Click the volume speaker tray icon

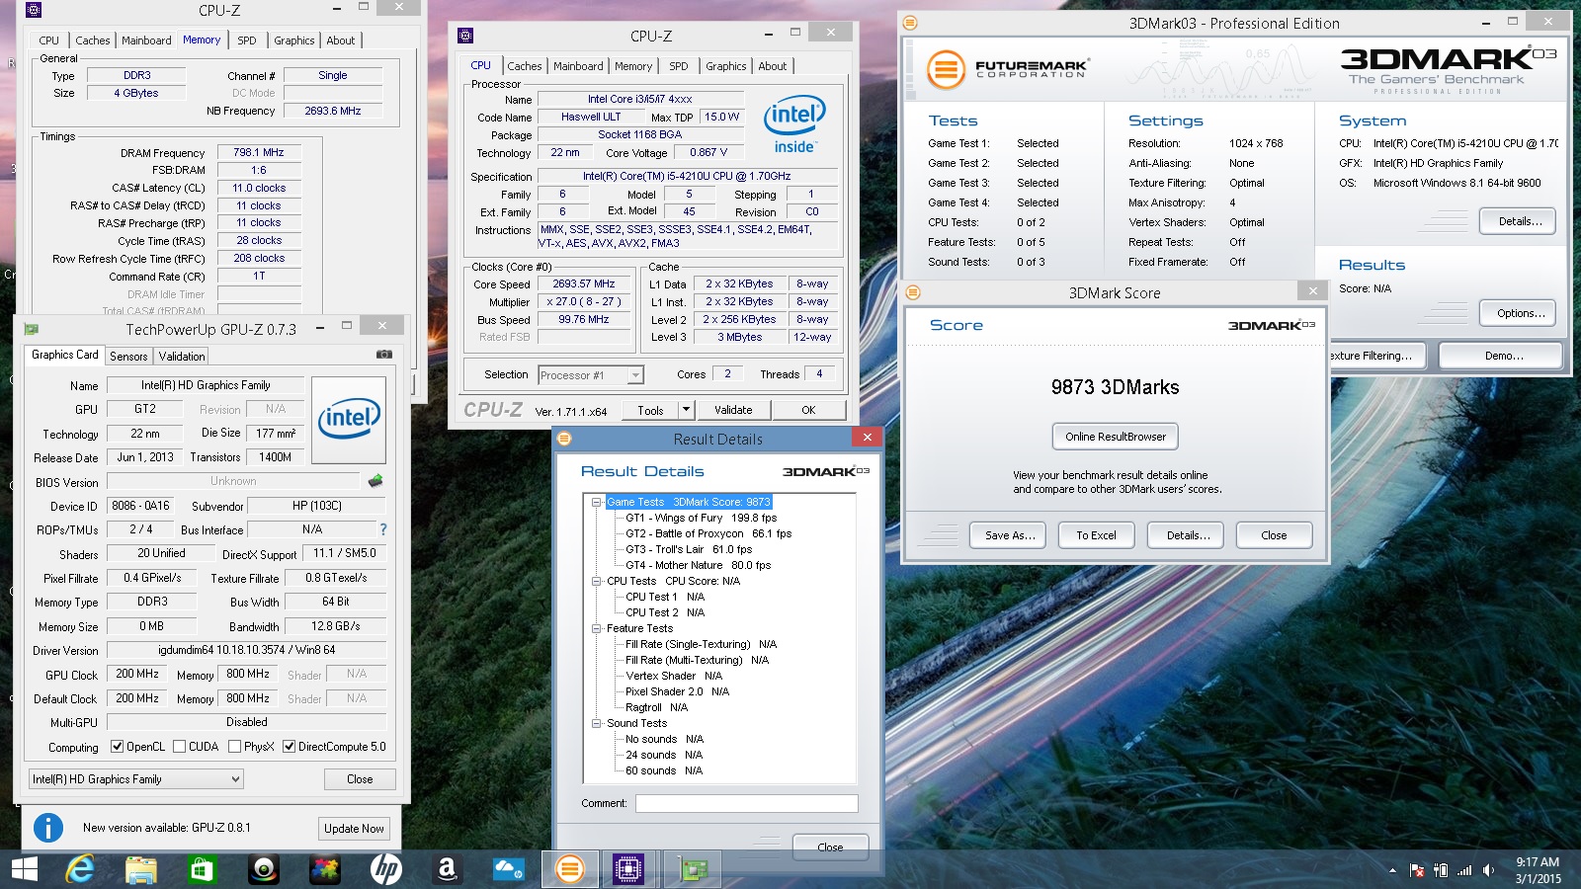click(1488, 870)
